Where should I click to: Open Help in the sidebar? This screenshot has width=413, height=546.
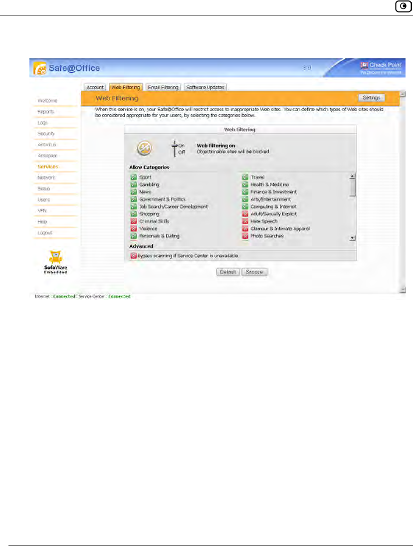(42, 222)
